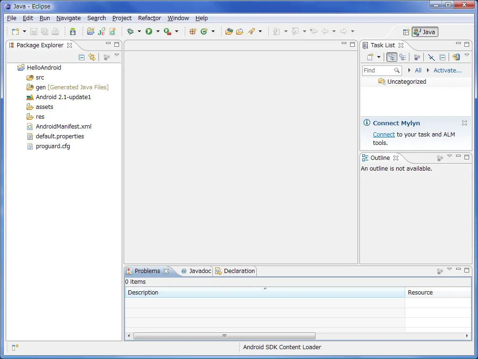Create a new JUnit test case
Screen dimensions: 478x359
(x=101, y=31)
